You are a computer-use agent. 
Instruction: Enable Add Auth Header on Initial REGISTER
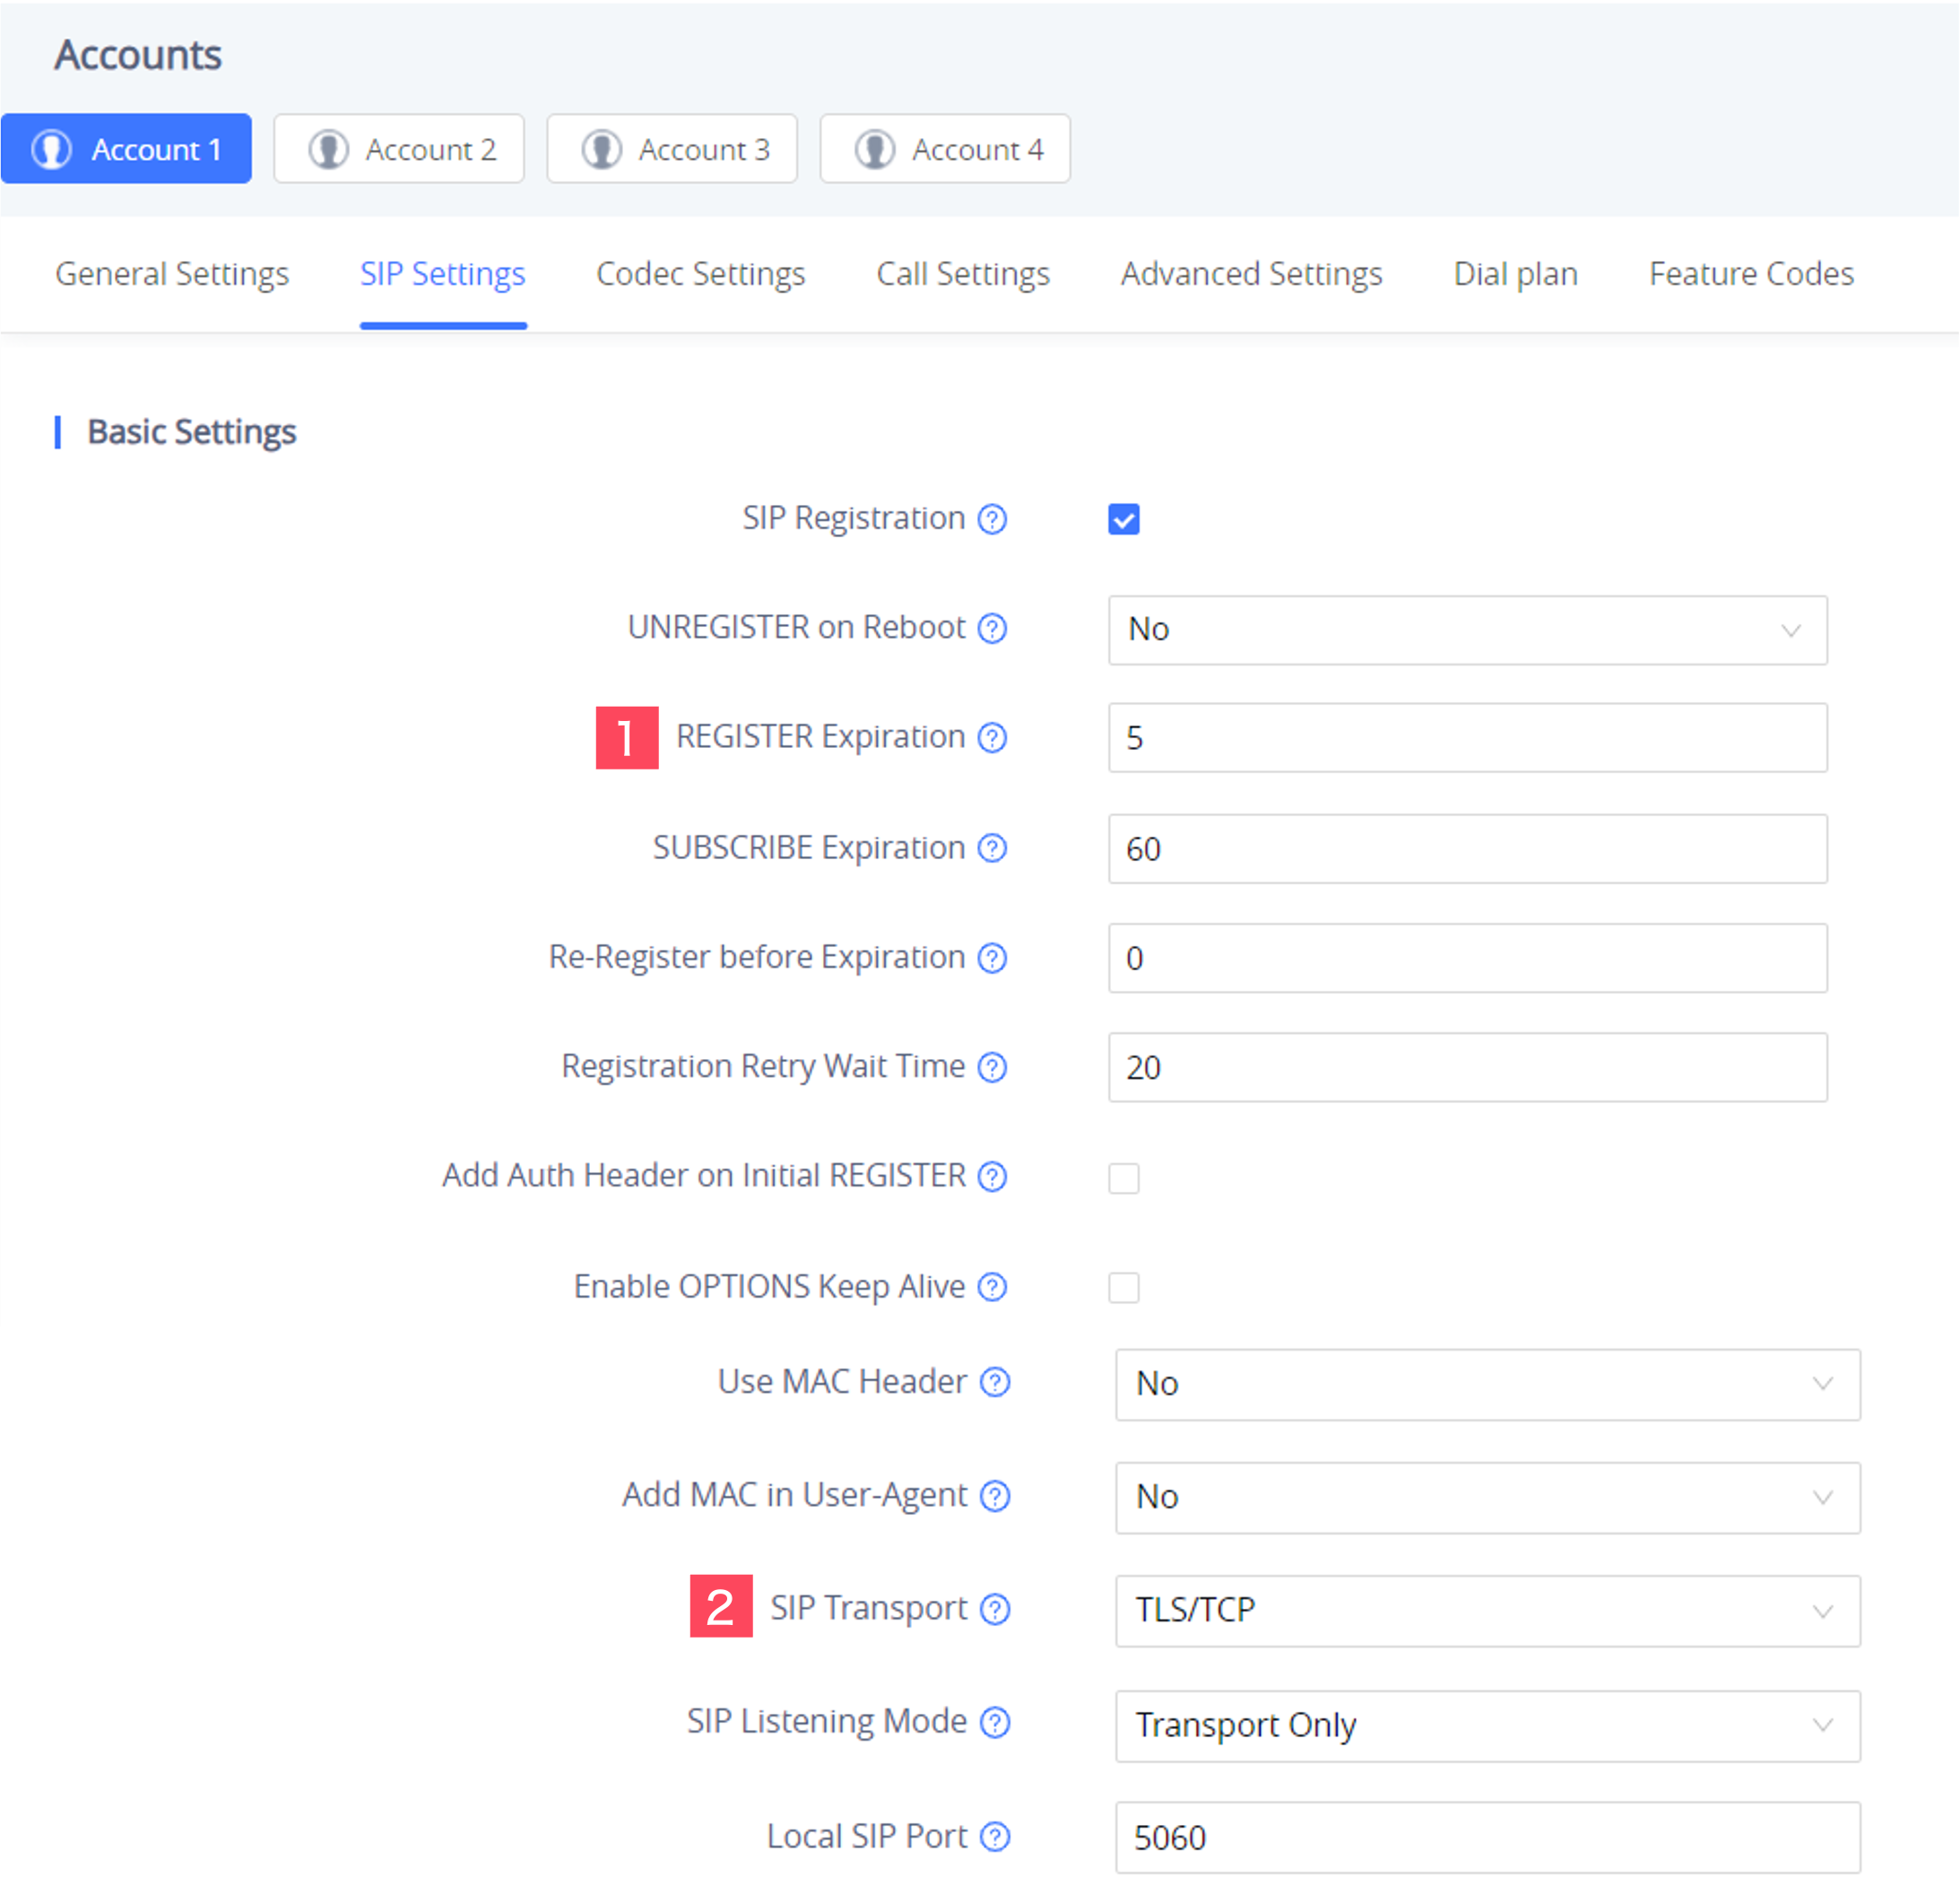[x=1124, y=1177]
